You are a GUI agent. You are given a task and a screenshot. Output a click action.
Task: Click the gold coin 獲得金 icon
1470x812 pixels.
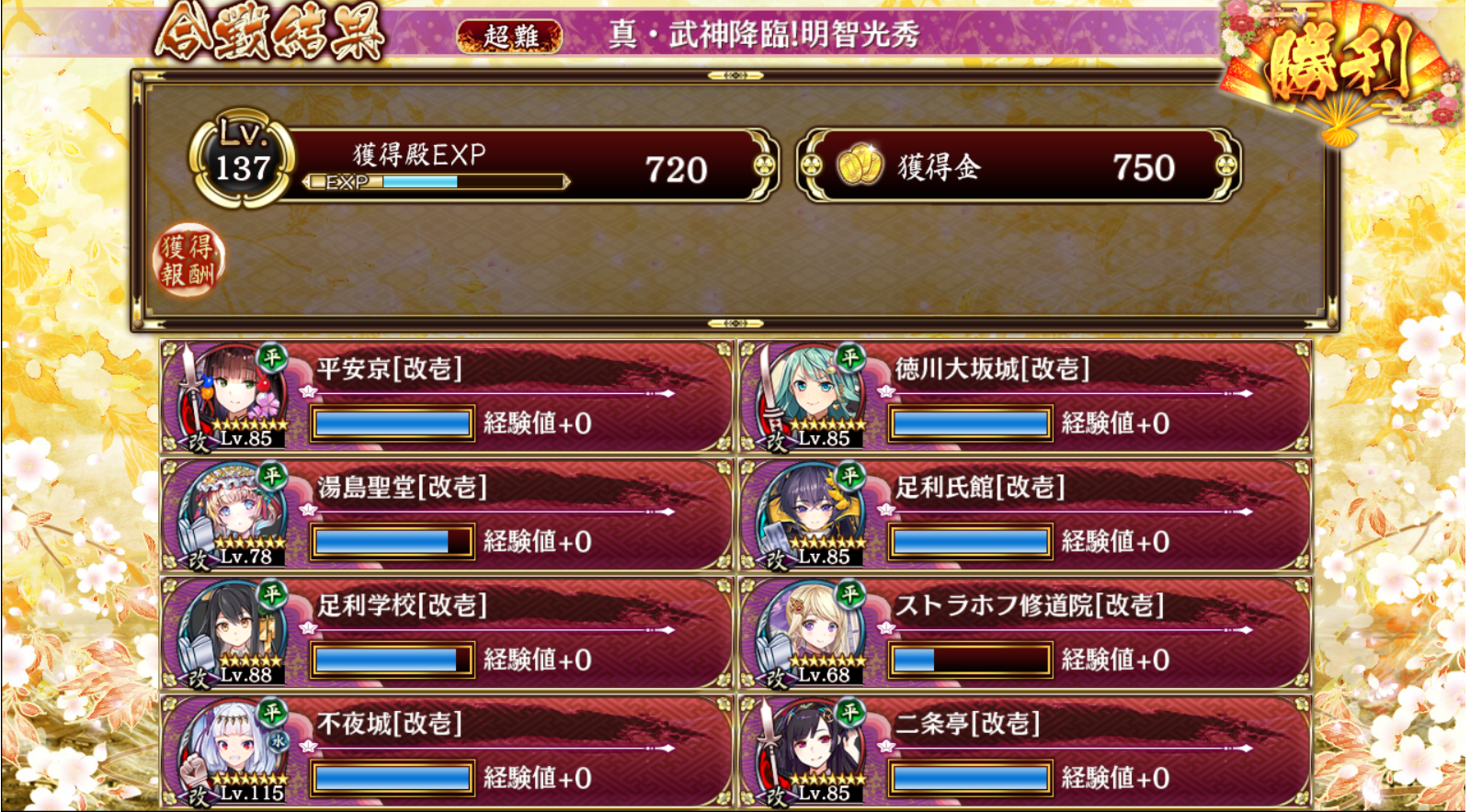point(860,165)
